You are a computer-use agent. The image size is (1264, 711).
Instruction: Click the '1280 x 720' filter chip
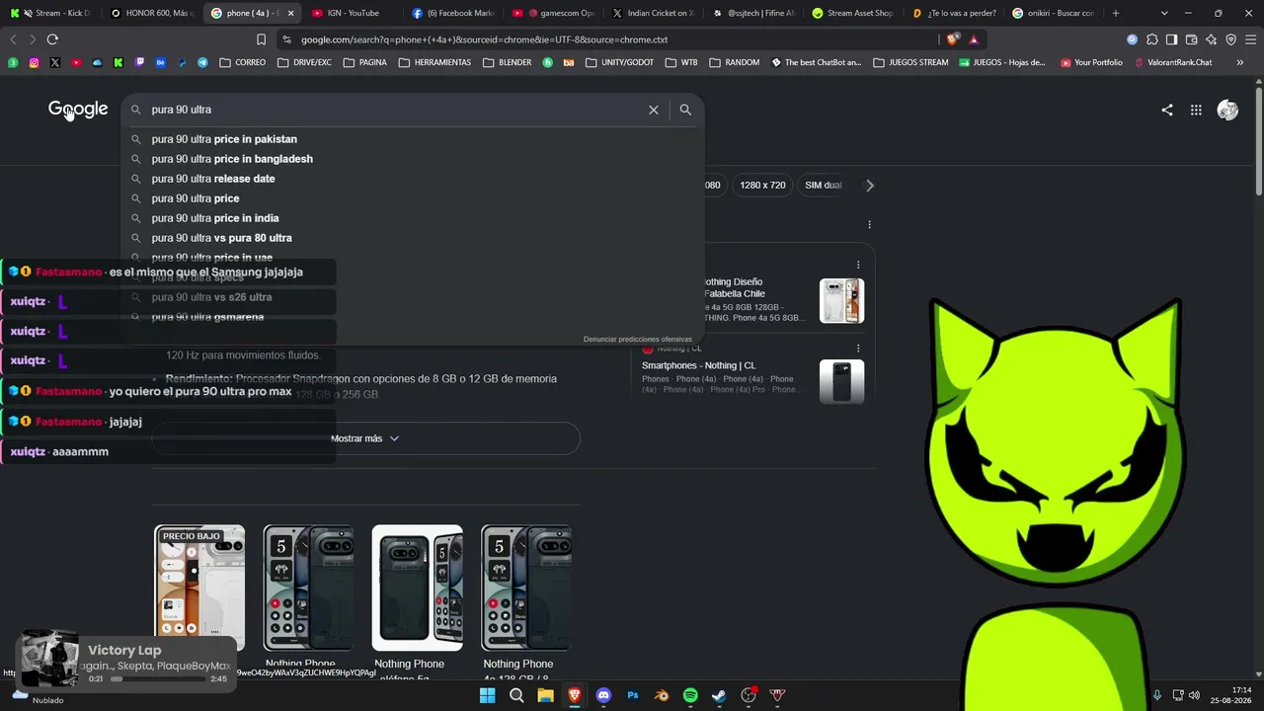(x=762, y=186)
